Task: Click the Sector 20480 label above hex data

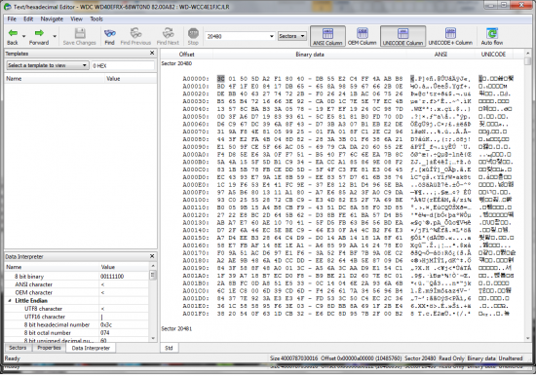Action: coord(176,63)
